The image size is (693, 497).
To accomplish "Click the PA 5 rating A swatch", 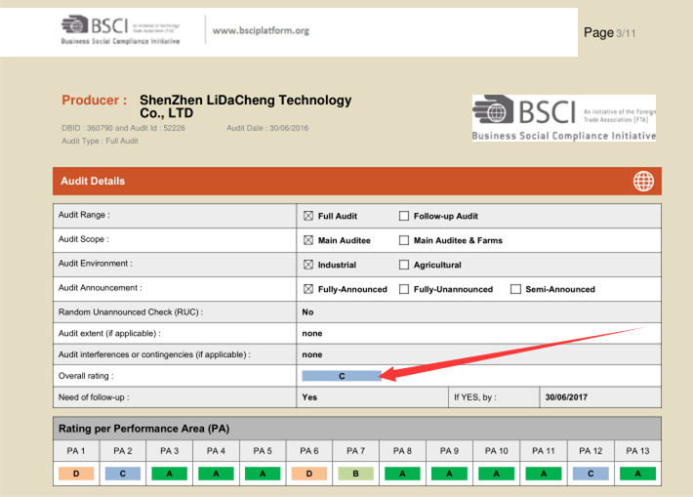I will (x=263, y=474).
